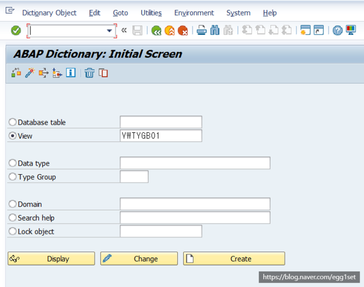Click the Create New Session icon
The image size is (364, 287).
(305, 30)
